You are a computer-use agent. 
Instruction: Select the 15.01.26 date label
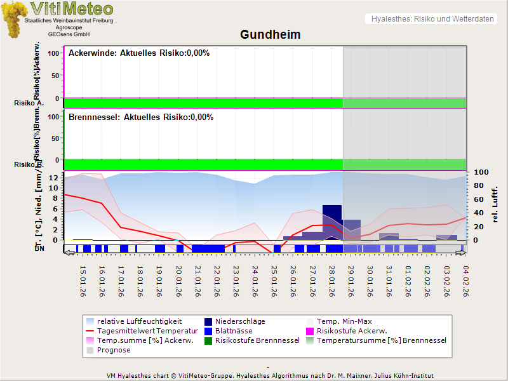pos(83,282)
